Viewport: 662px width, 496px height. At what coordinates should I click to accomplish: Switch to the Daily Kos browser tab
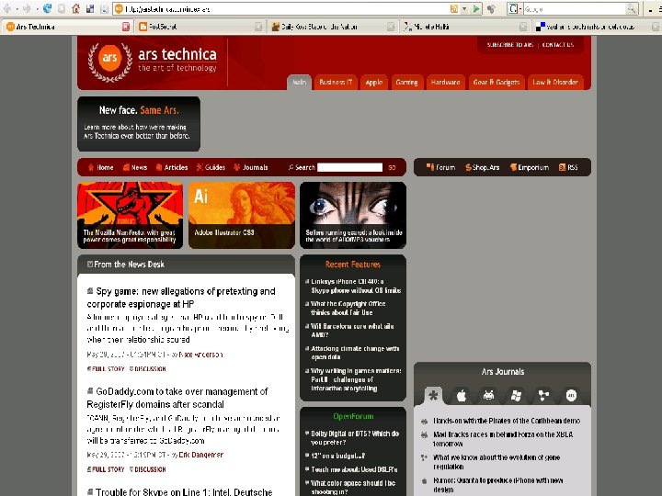pos(333,27)
